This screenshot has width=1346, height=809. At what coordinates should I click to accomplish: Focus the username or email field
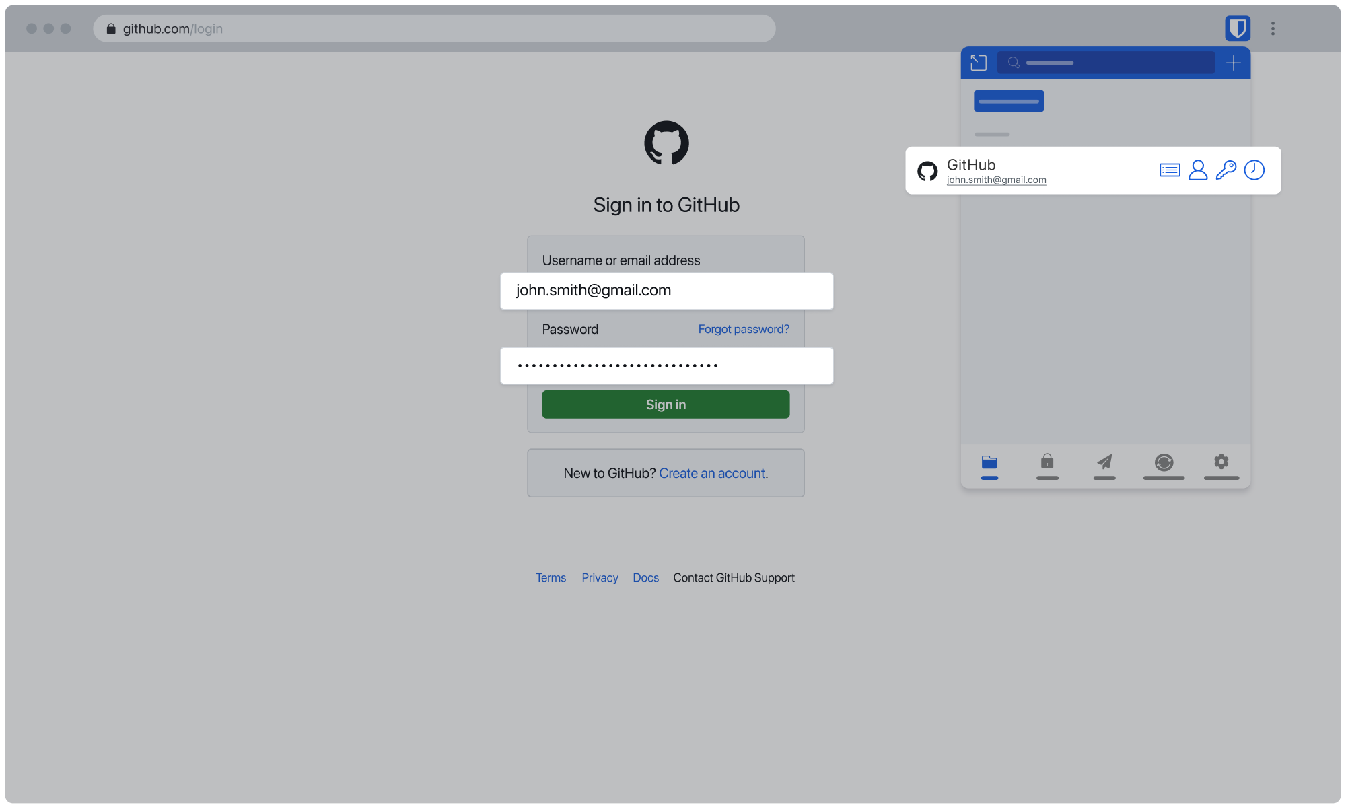pos(666,291)
